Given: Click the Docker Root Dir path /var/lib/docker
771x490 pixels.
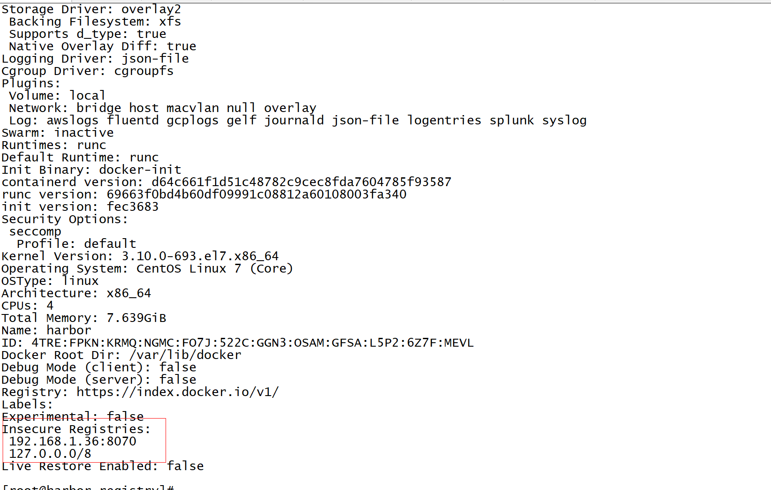Looking at the screenshot, I should [x=185, y=355].
